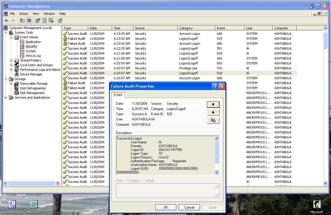Select the Privilege Use event 576 row
The width and height of the screenshot is (331, 215).
[x=179, y=68]
